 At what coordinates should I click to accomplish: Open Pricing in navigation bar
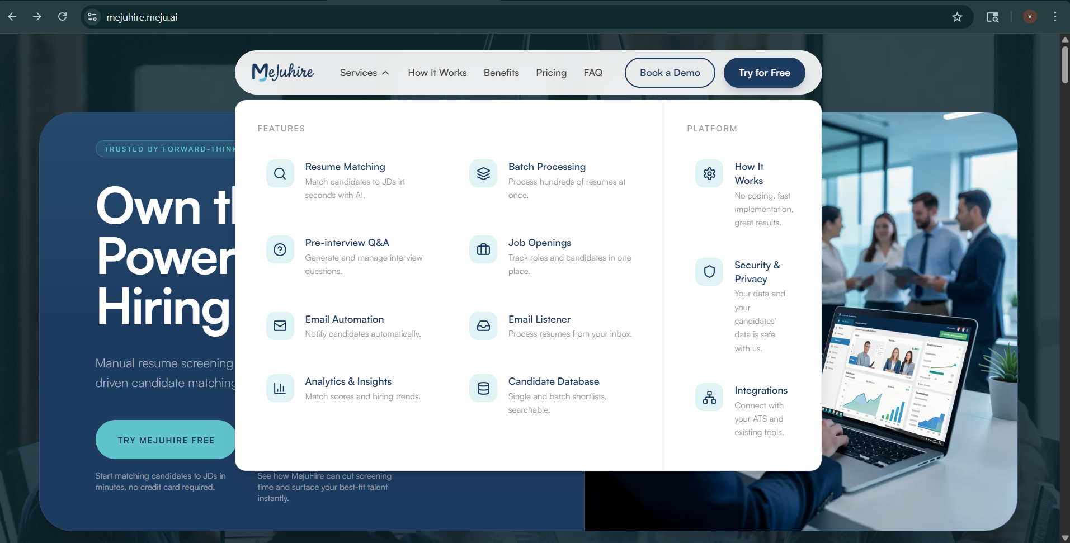551,73
